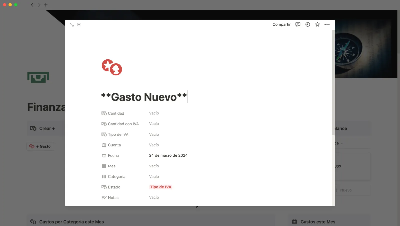Screen dimensions: 400x226
Task: Open the three-dot more options menu
Action: pyautogui.click(x=327, y=24)
